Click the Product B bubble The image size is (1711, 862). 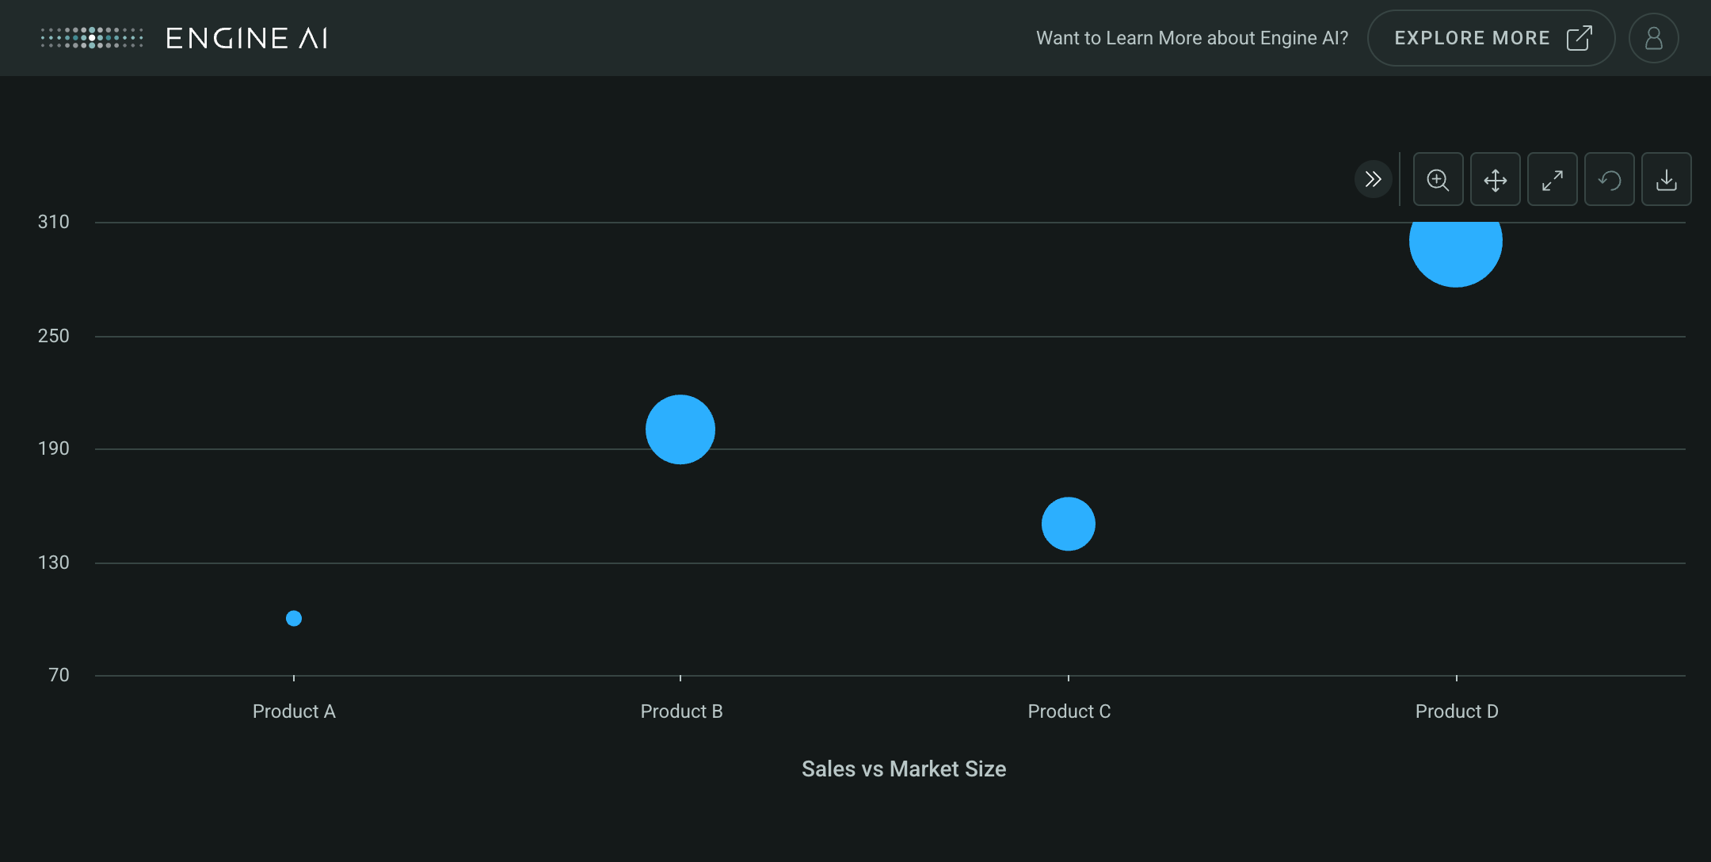[x=680, y=429]
